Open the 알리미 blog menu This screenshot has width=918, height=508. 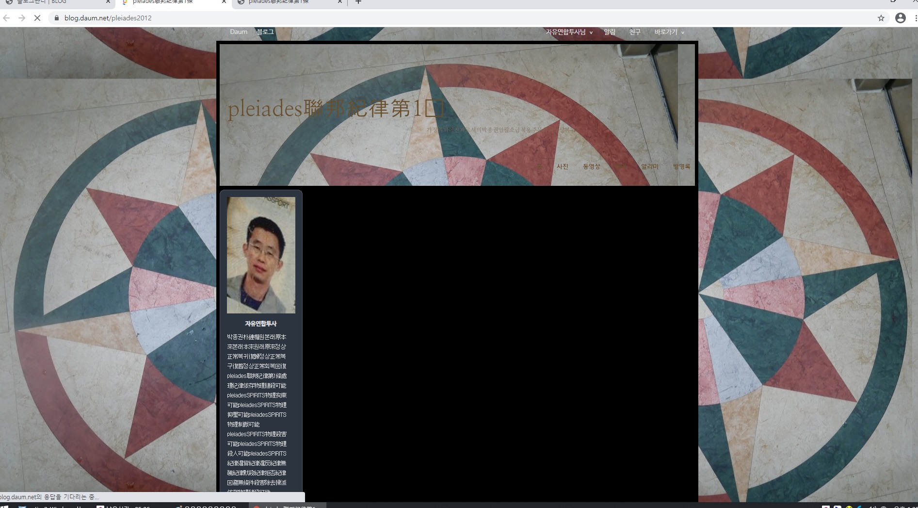coord(650,166)
